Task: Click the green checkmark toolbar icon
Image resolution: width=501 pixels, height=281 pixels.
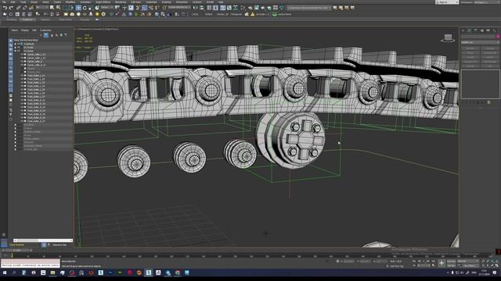Action: (275, 14)
